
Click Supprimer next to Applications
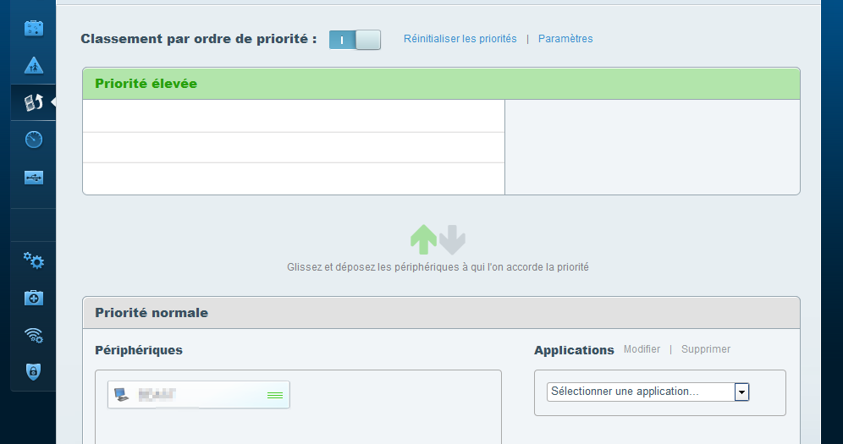(x=705, y=349)
